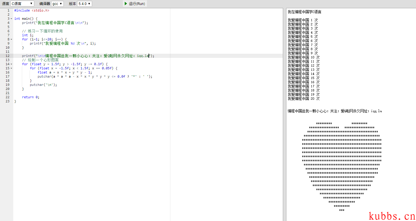Click the #include <stdio.h> line
This screenshot has width=416, height=221.
tap(32, 10)
